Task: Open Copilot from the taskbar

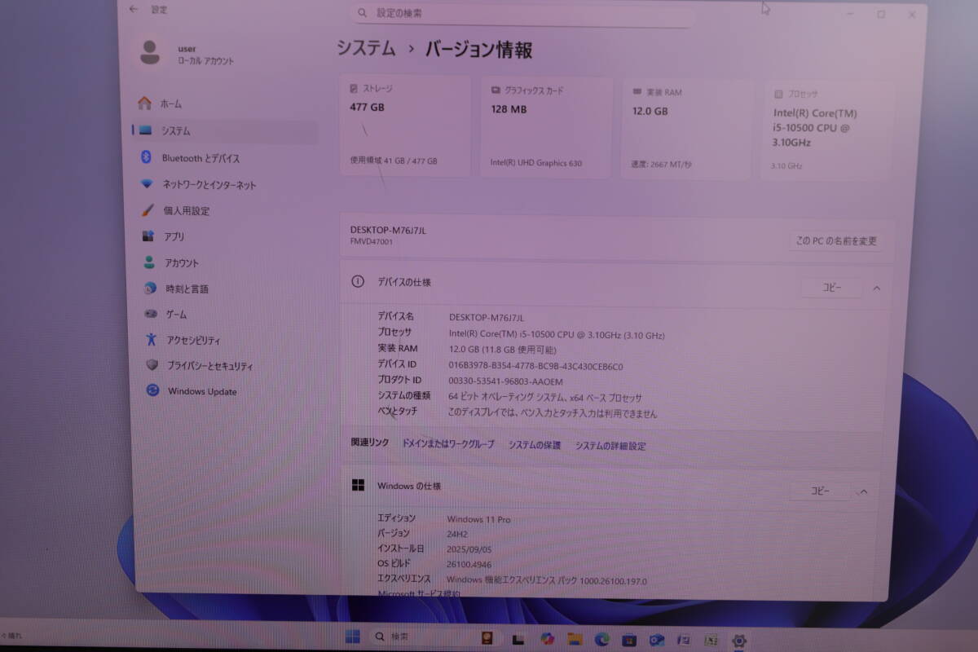Action: pos(546,639)
